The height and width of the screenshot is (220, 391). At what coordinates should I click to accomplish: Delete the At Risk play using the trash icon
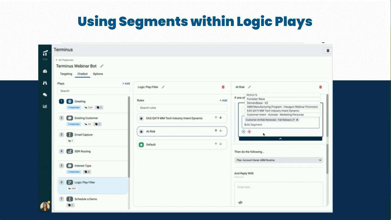[x=320, y=87]
